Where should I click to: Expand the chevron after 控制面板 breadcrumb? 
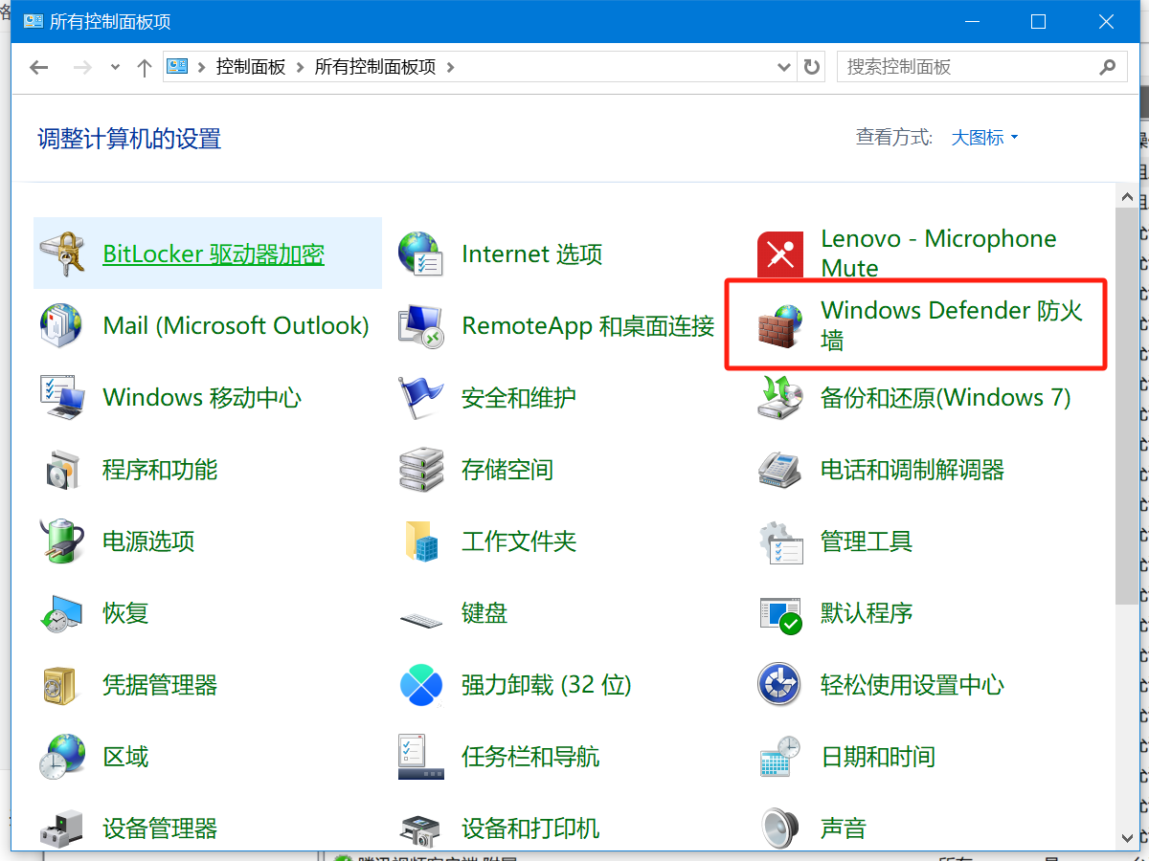[300, 67]
